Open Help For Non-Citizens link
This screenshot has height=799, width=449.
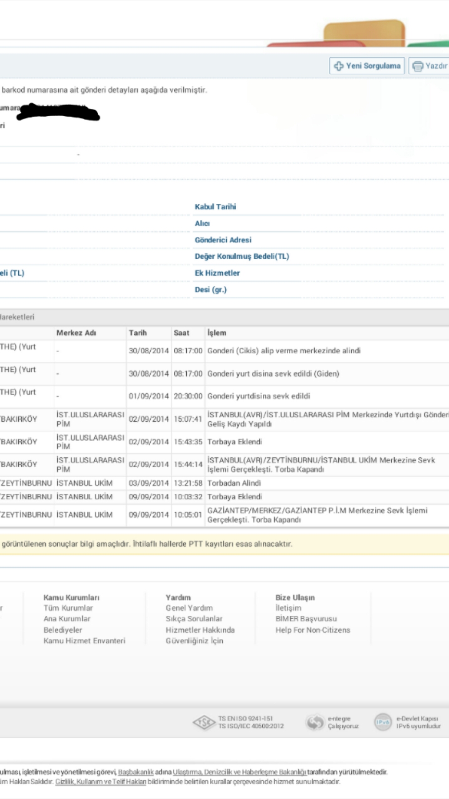tap(313, 630)
